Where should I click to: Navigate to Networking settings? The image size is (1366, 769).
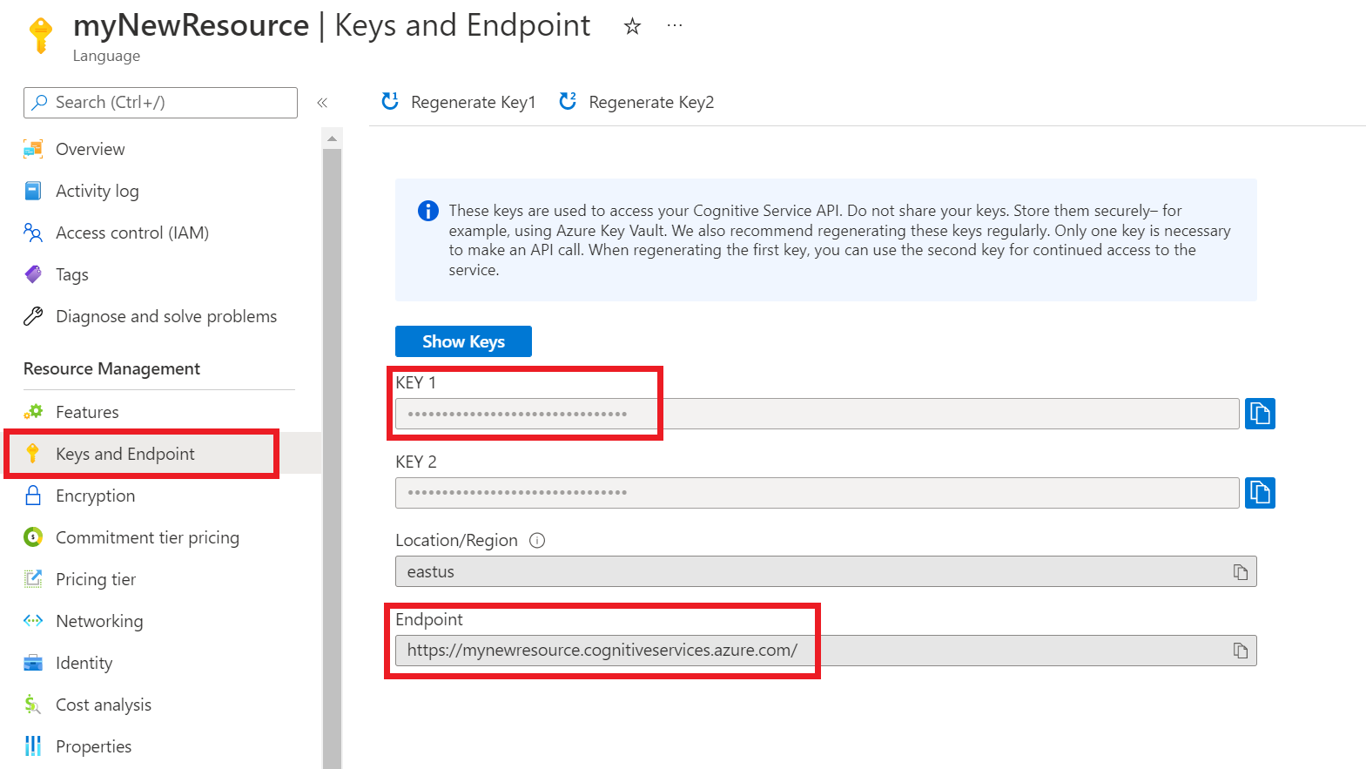(99, 621)
